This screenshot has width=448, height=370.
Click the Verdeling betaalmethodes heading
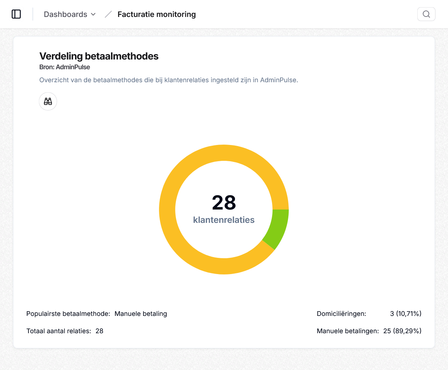click(x=99, y=56)
